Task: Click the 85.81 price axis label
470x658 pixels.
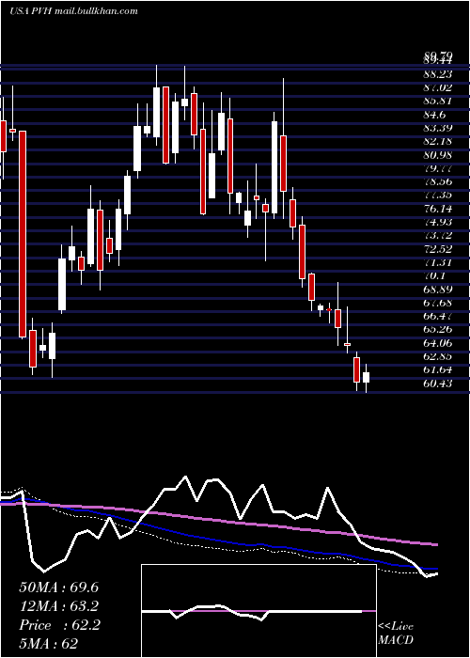Action: coord(438,102)
